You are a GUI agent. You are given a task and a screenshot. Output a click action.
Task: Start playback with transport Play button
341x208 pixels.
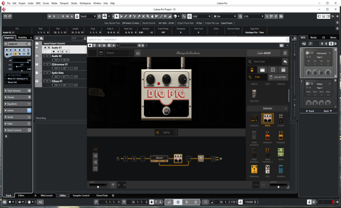(187, 202)
